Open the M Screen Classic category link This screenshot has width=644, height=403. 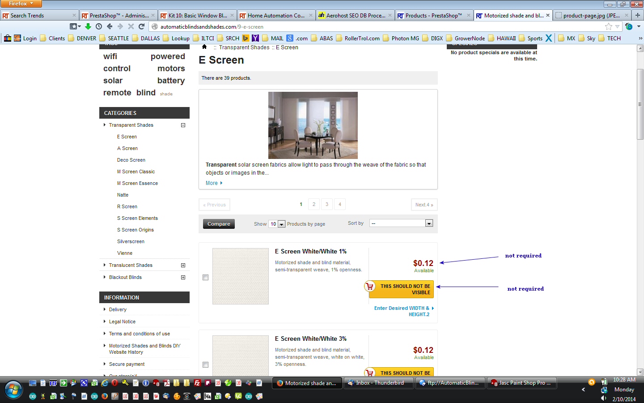[136, 171]
